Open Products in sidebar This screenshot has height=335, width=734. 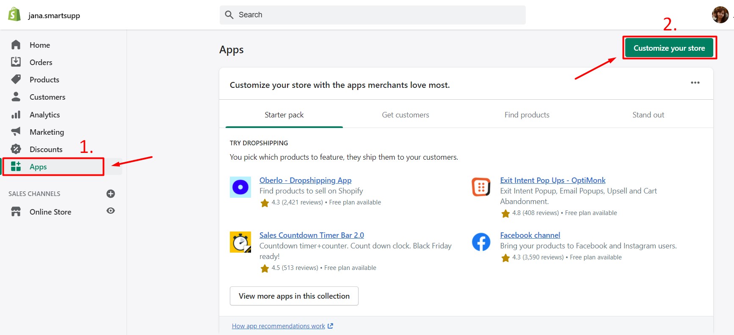(x=44, y=79)
